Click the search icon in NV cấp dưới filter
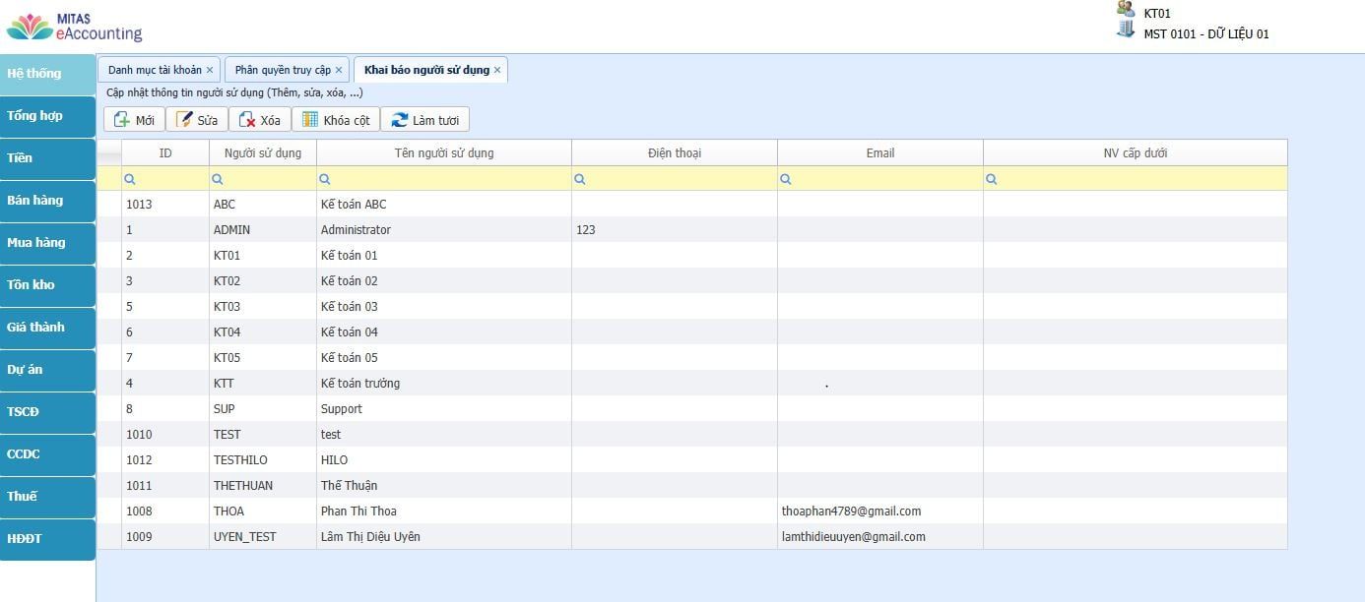This screenshot has width=1365, height=602. pos(992,179)
